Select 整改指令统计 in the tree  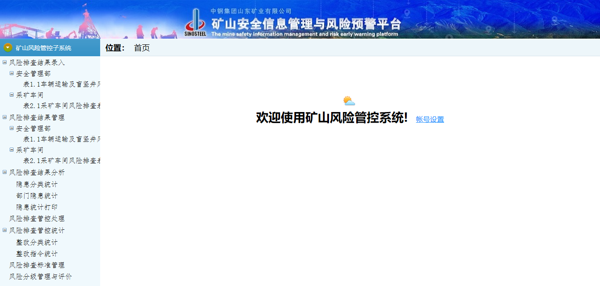[x=37, y=253]
